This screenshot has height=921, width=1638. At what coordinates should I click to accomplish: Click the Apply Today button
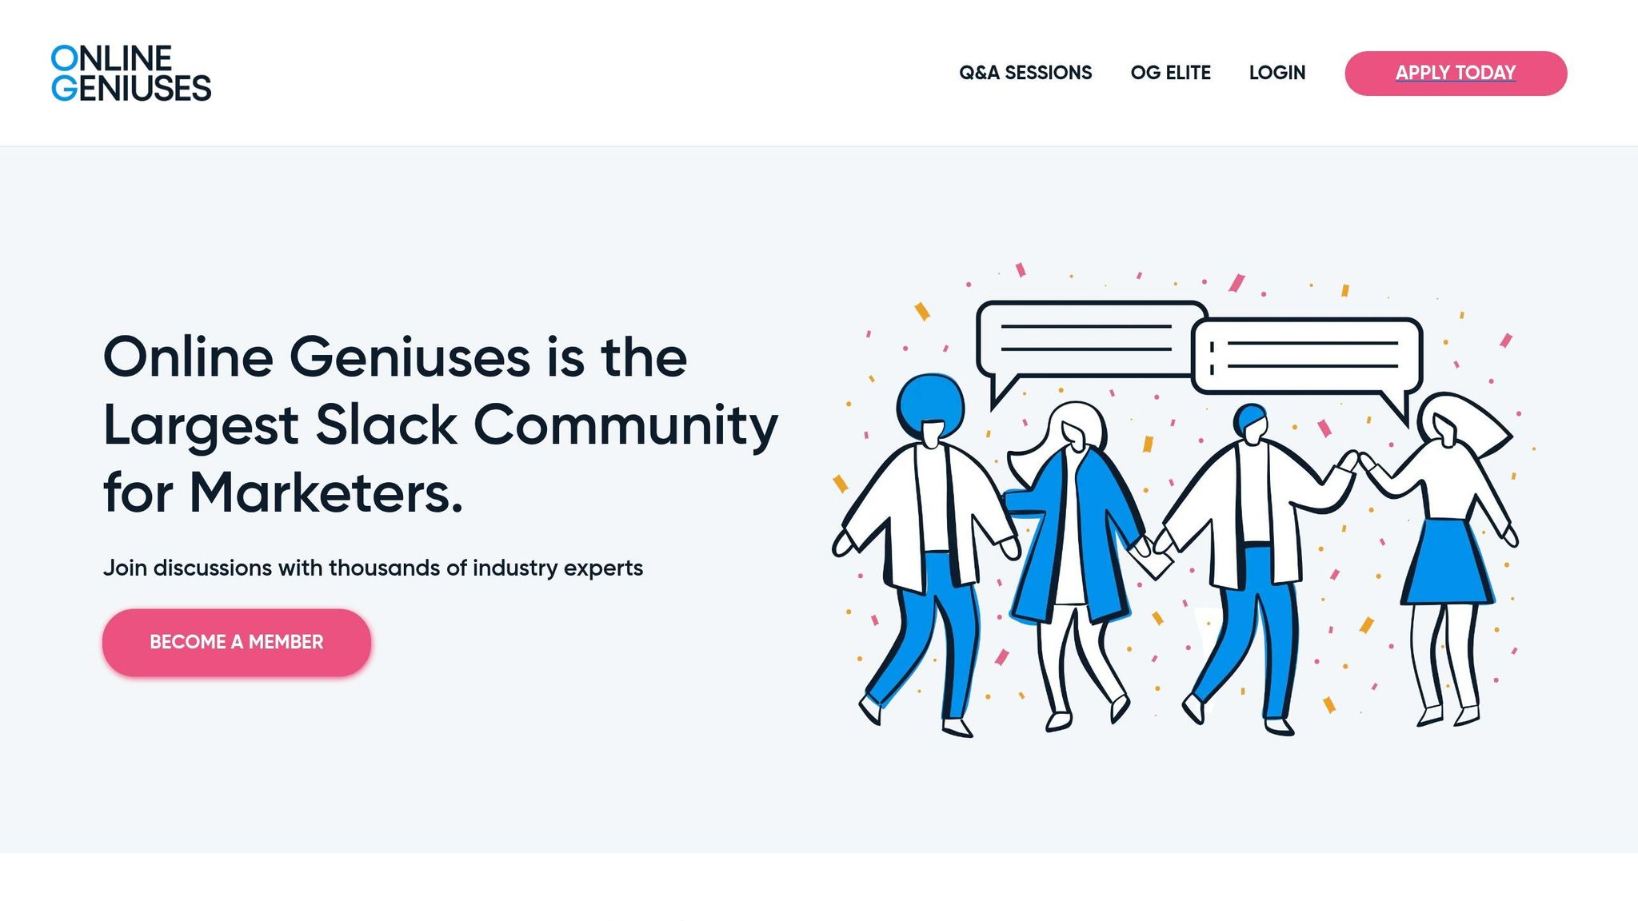(x=1456, y=74)
